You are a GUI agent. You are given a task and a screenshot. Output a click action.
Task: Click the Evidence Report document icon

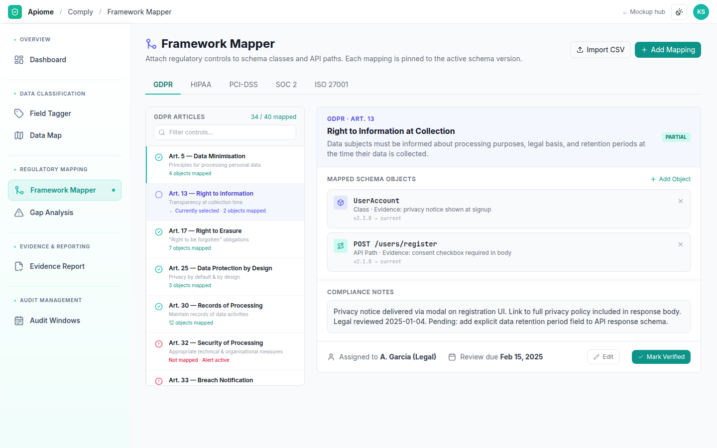point(19,266)
